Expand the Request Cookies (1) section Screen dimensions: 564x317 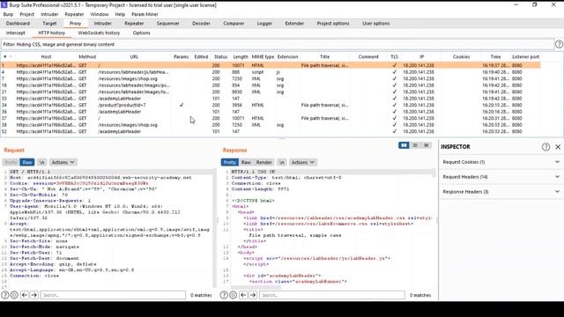pos(501,162)
